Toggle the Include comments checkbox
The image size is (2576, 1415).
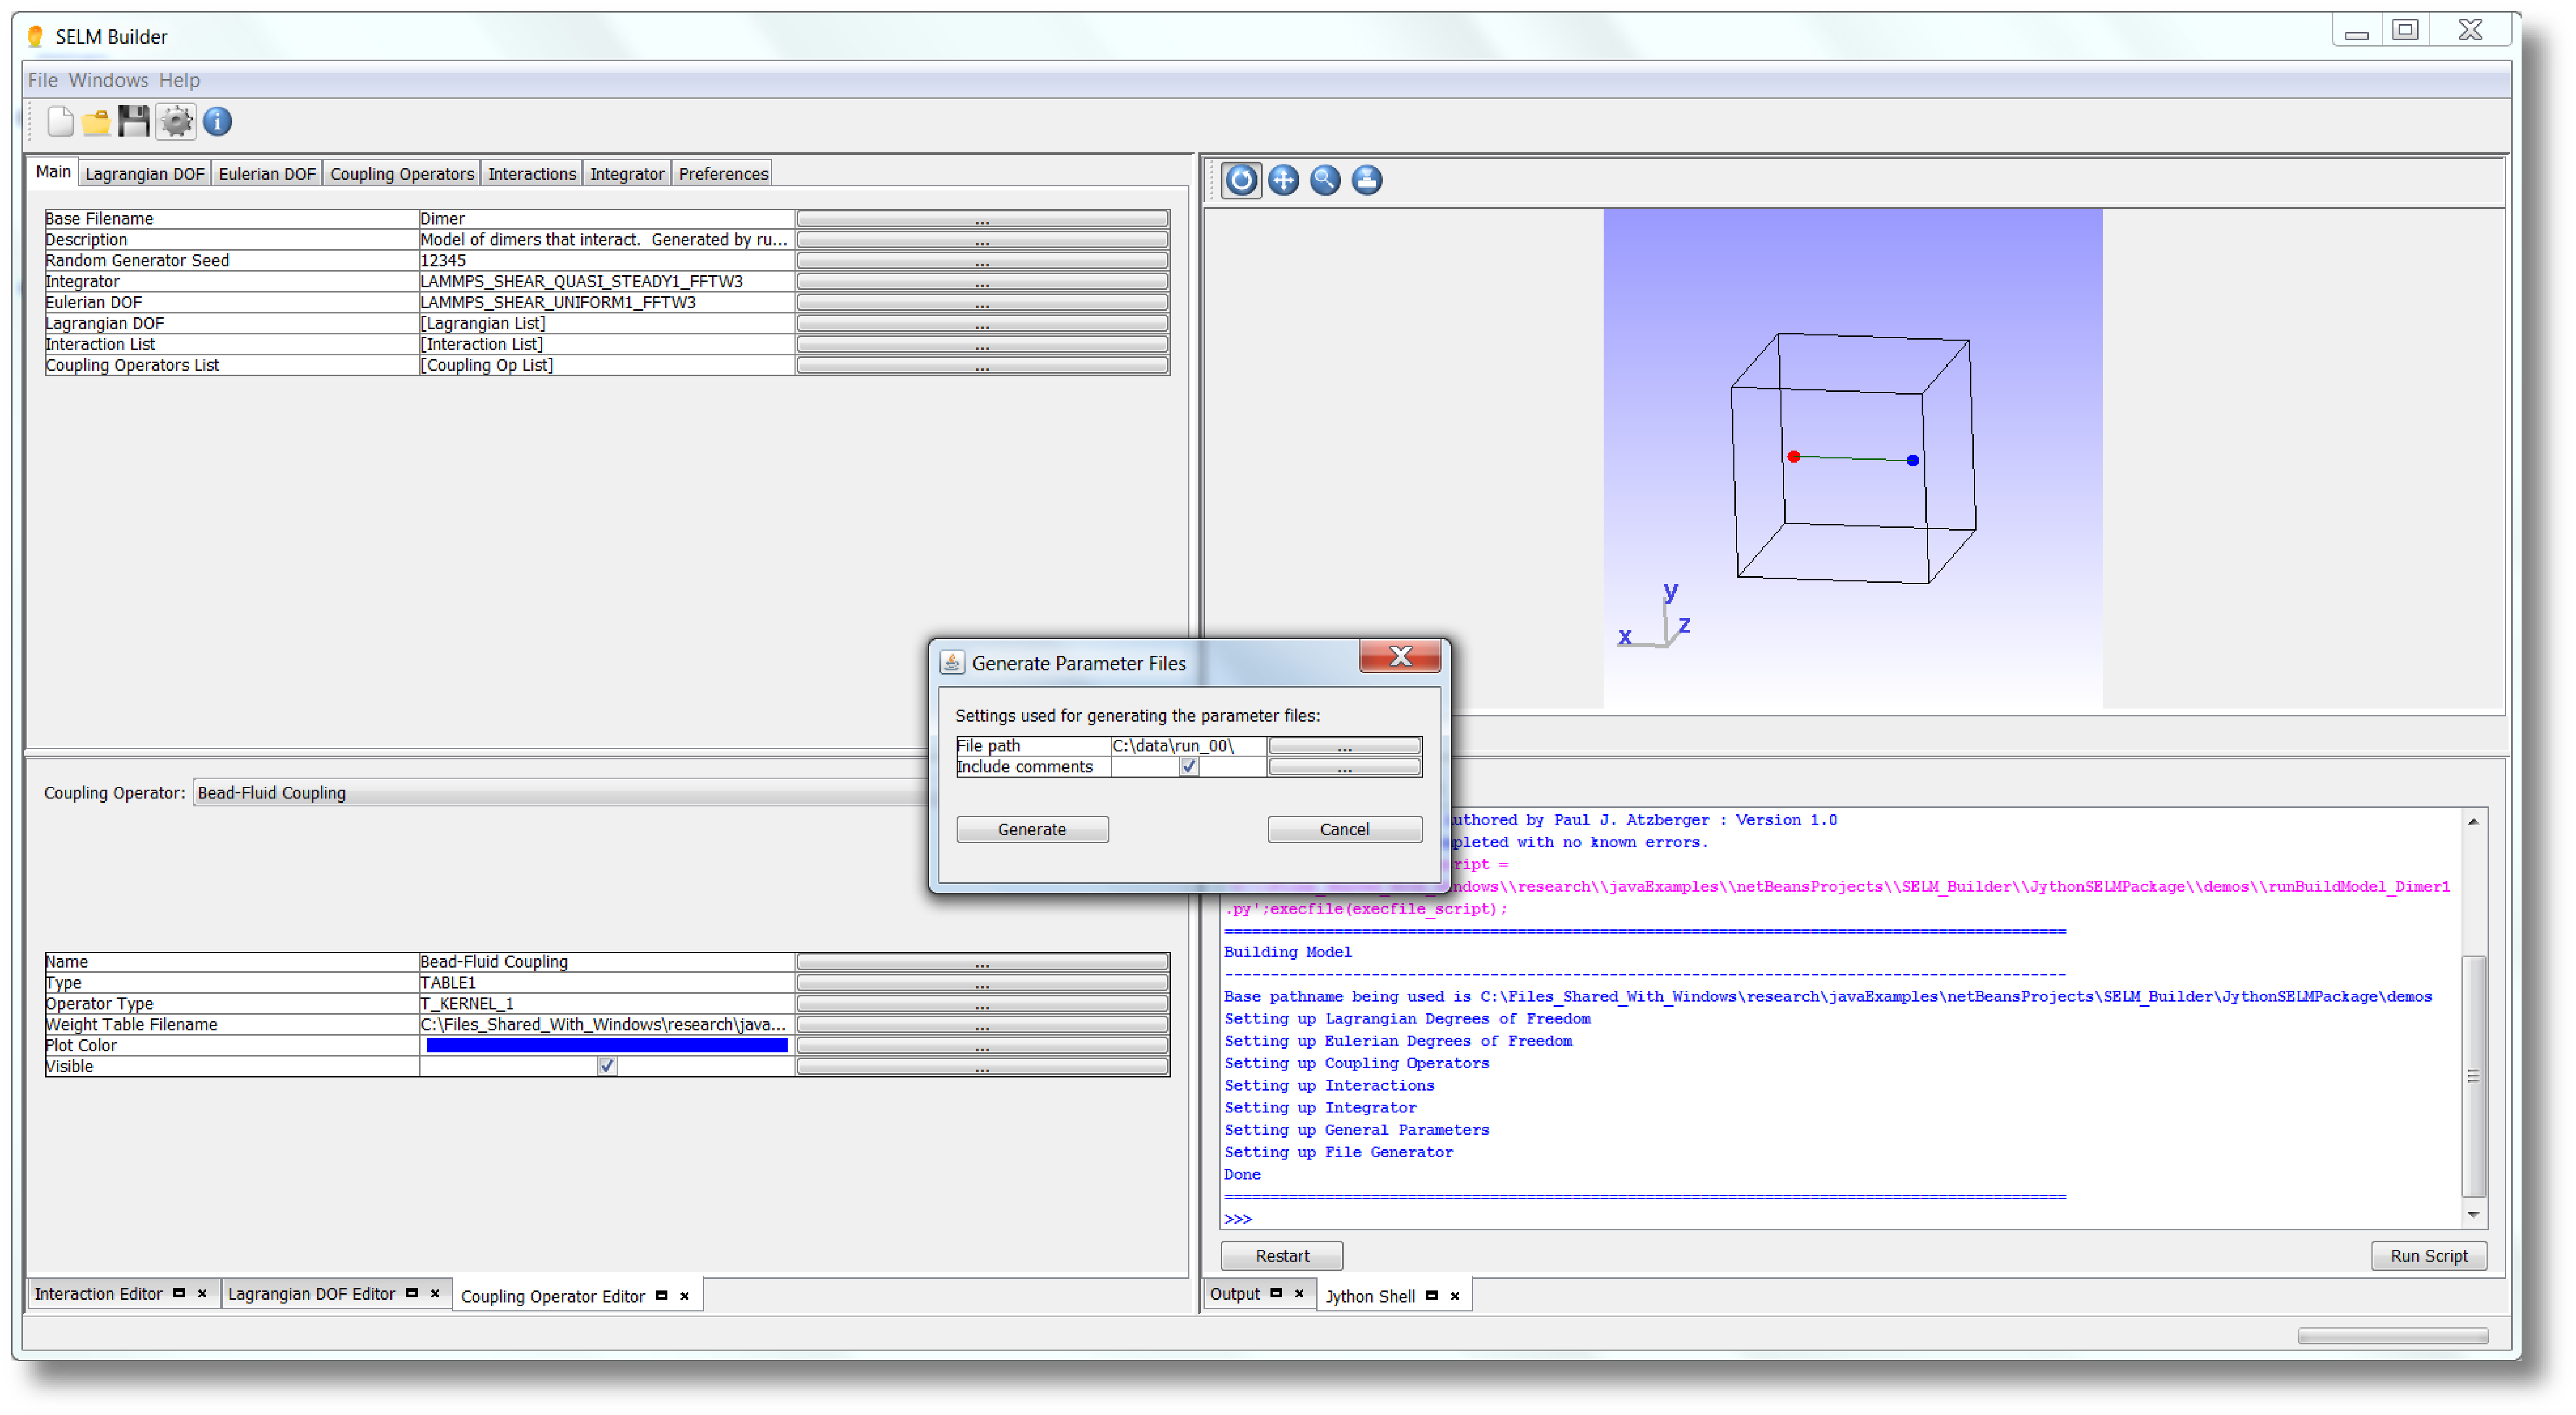(1188, 767)
